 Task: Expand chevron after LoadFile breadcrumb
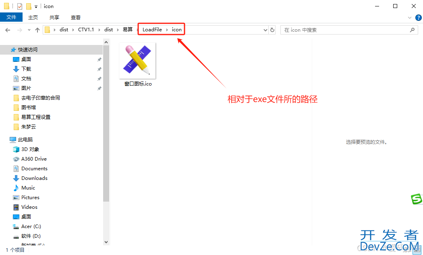click(167, 30)
